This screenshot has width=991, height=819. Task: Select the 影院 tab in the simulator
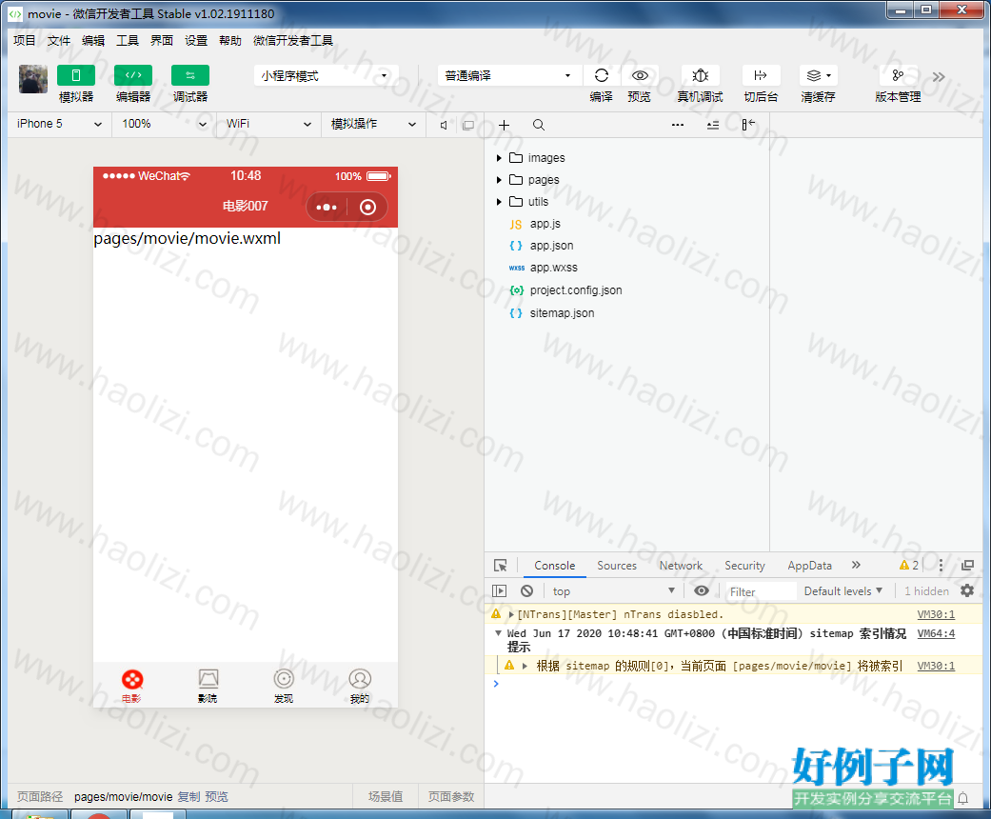[x=208, y=686]
